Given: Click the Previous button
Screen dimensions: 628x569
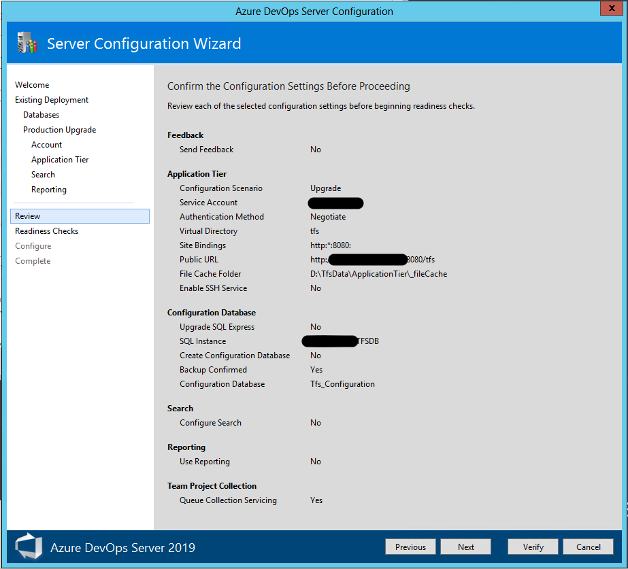Looking at the screenshot, I should [410, 547].
